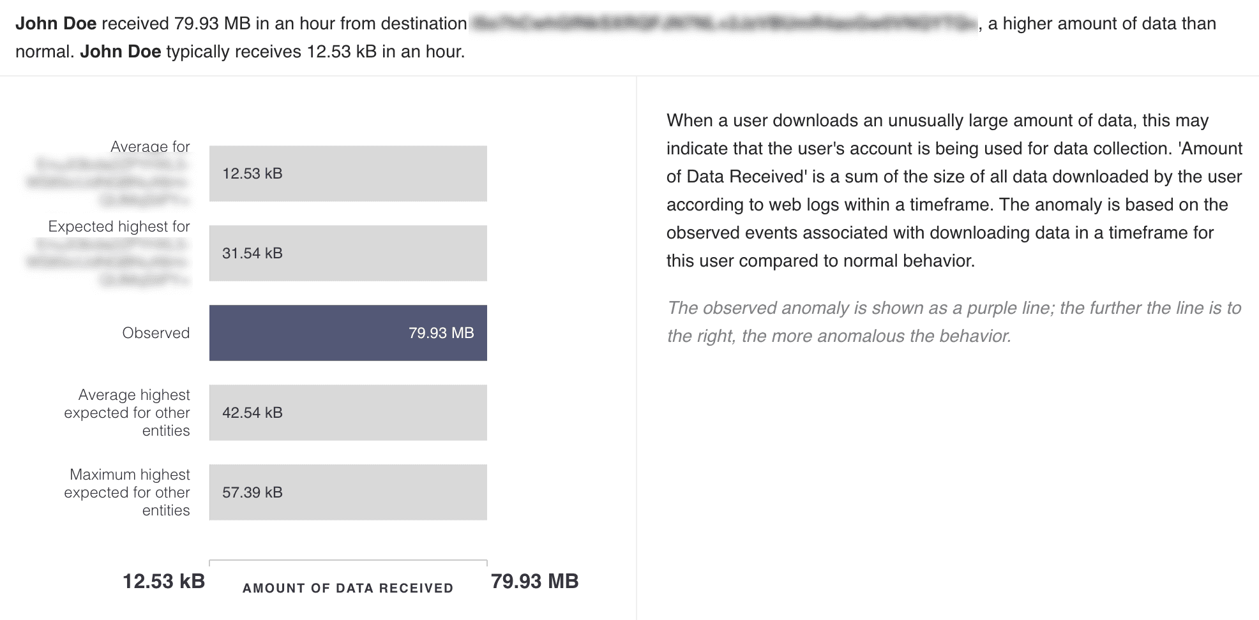Click the 'Observed' row label
This screenshot has height=620, width=1259.
click(x=156, y=333)
